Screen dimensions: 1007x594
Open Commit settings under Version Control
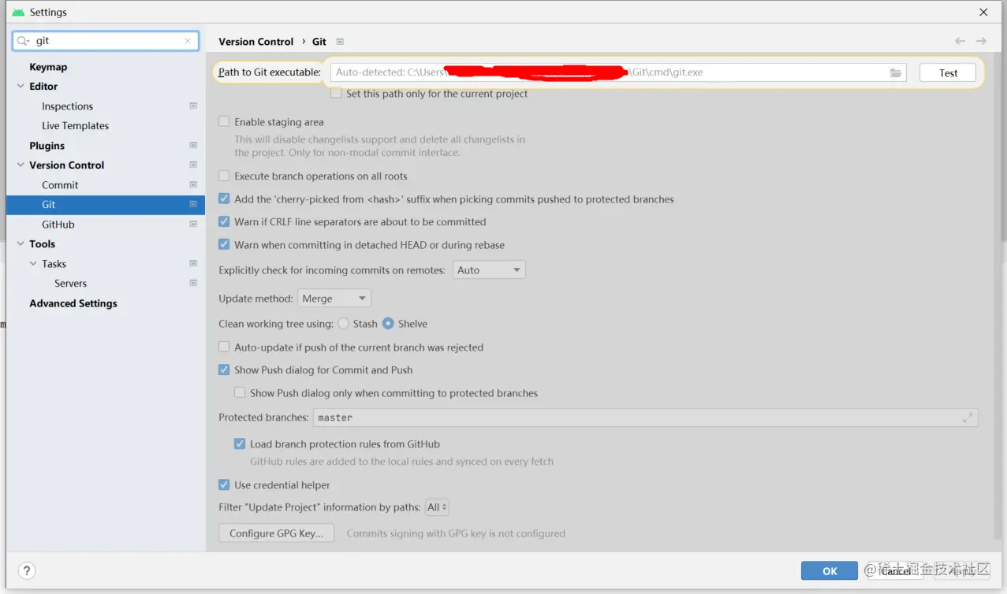pos(60,185)
